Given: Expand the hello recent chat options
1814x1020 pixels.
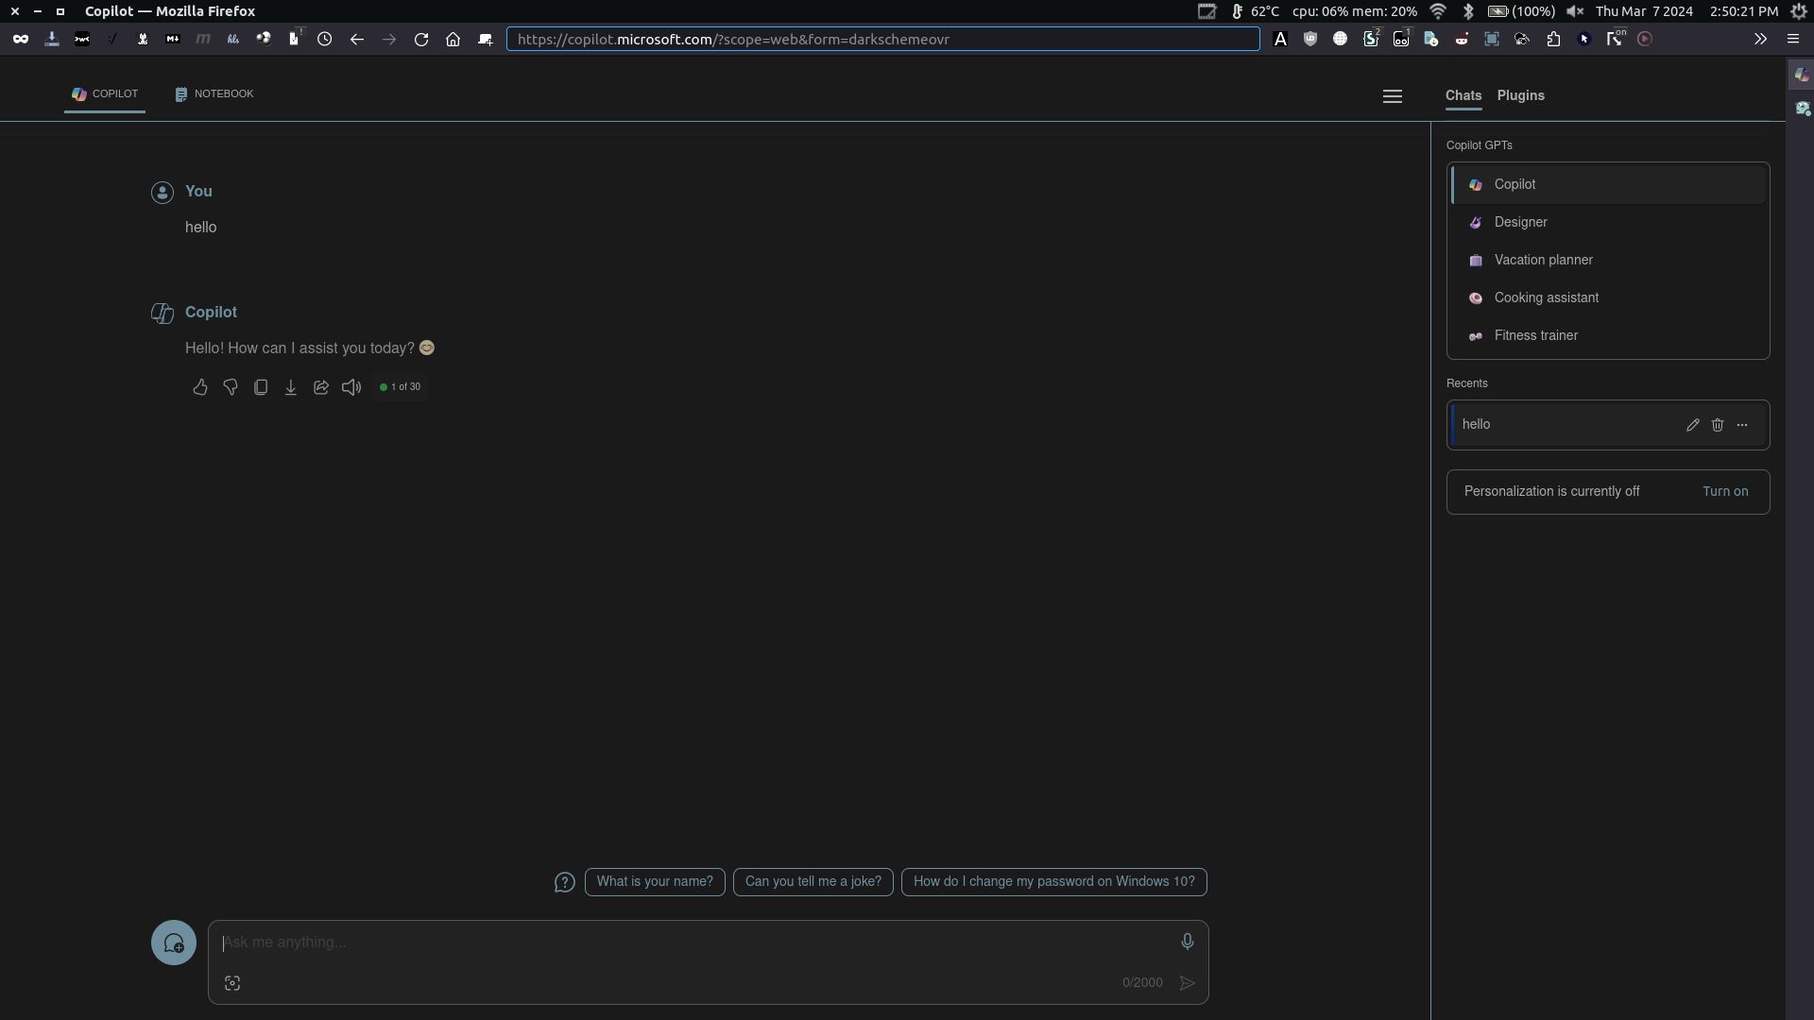Looking at the screenshot, I should click(1742, 423).
